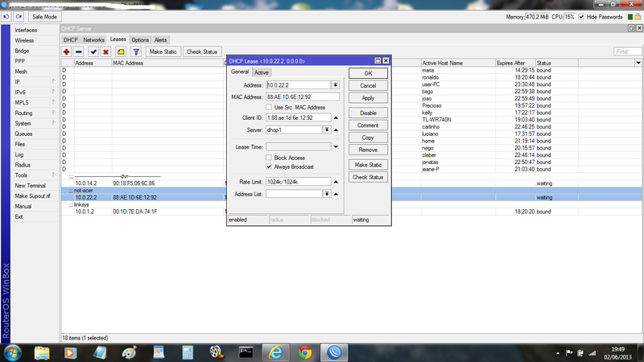Open the Address dropdown arrow

coord(336,85)
